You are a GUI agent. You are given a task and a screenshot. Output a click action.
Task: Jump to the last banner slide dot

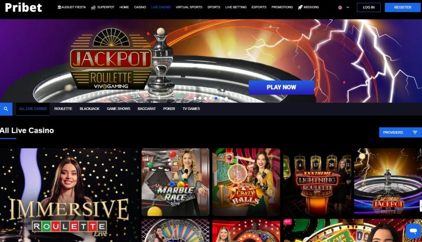tap(226, 98)
